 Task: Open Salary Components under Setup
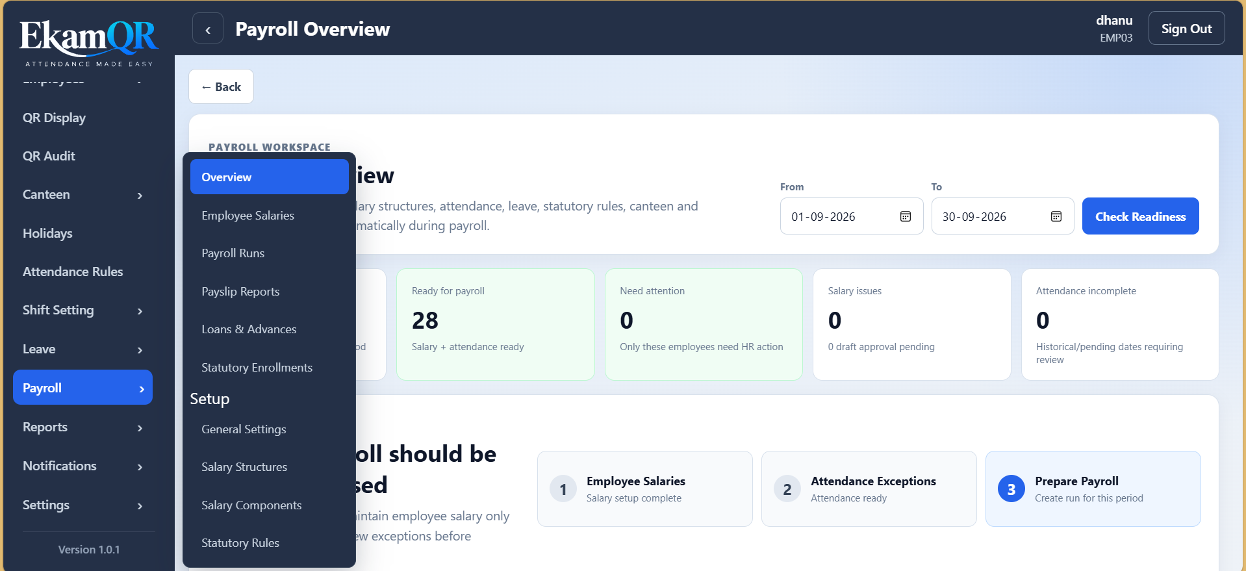coord(270,505)
